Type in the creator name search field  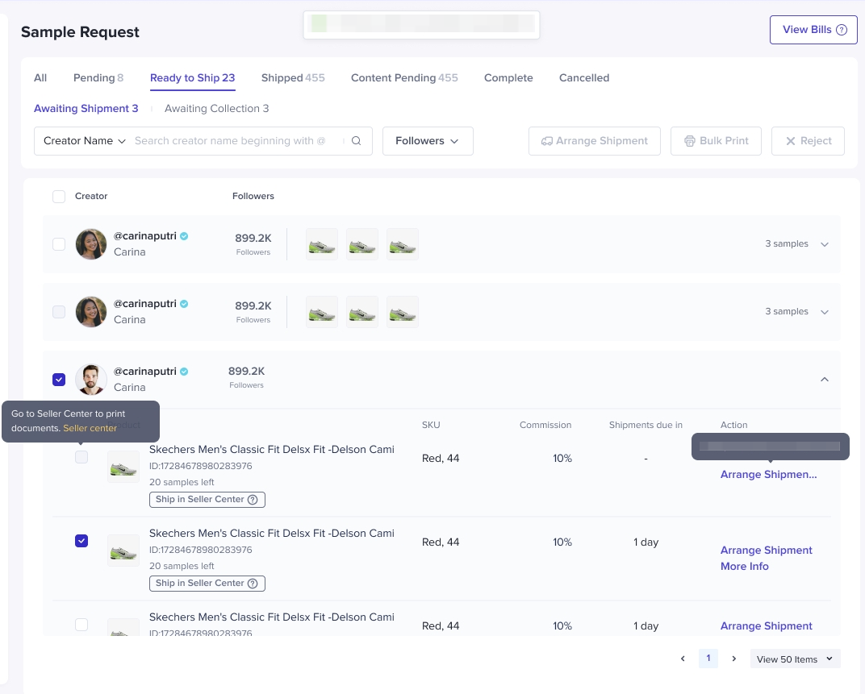234,141
